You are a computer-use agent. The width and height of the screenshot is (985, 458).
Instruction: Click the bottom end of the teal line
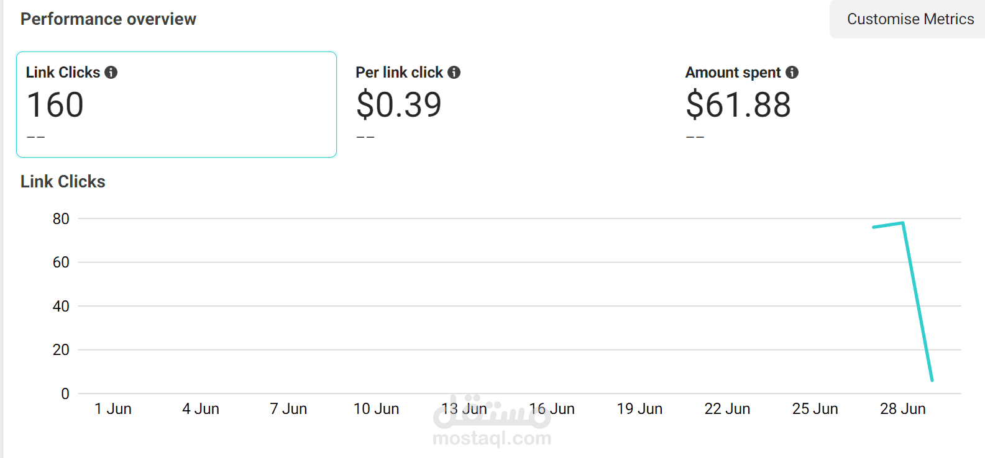[x=932, y=380]
